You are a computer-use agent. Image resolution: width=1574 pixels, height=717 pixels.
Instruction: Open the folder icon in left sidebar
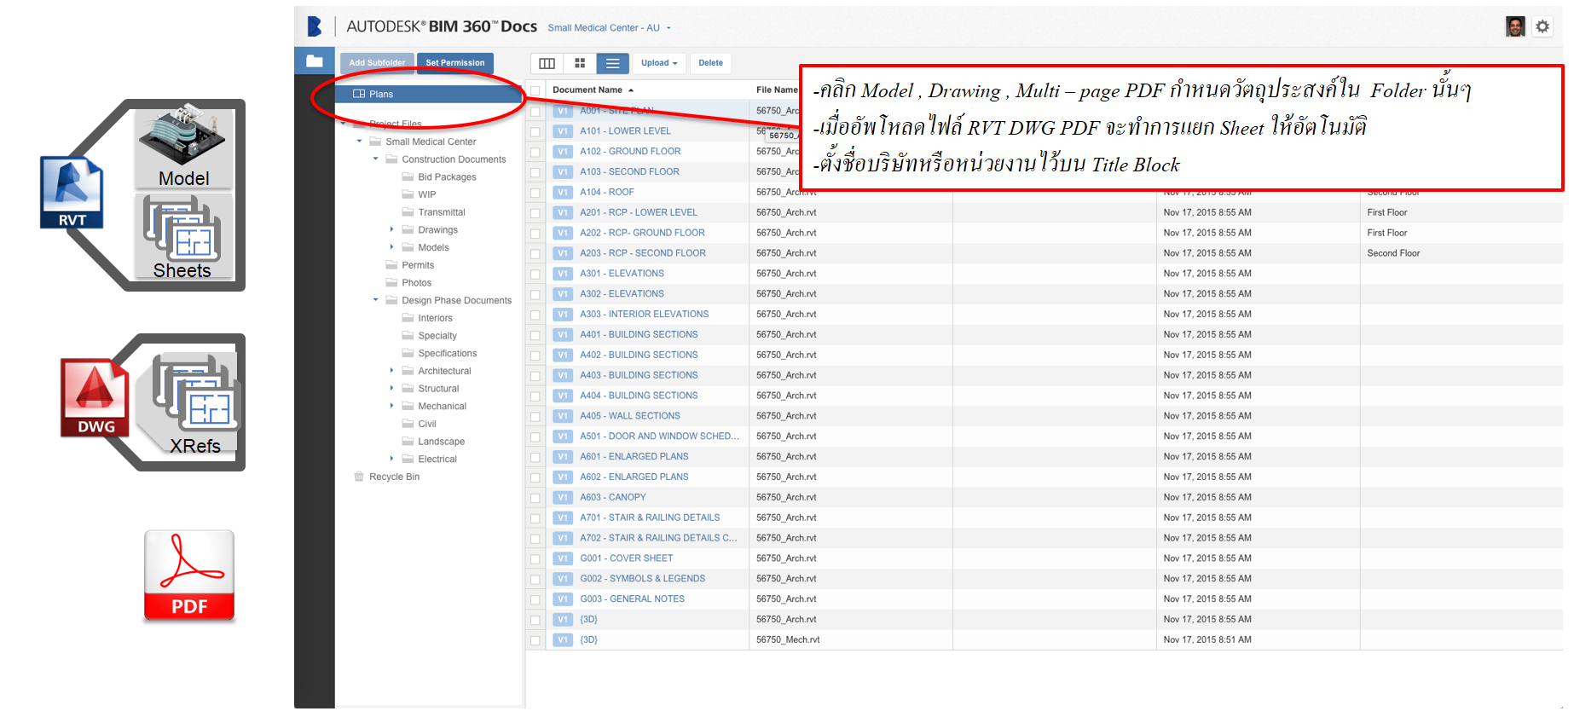pos(315,61)
